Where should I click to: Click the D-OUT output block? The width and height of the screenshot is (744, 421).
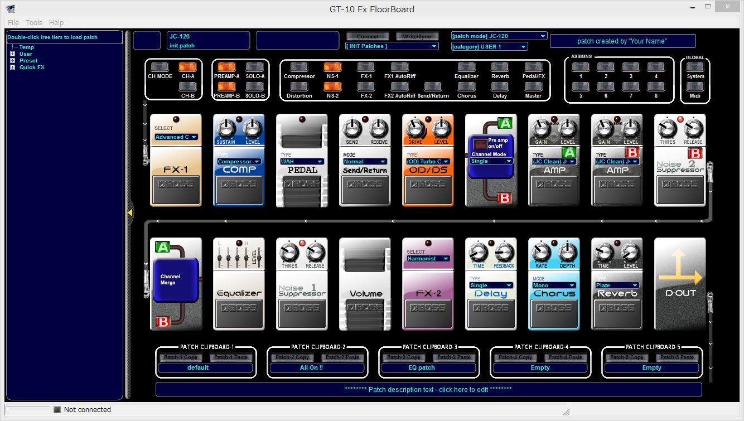(x=680, y=284)
